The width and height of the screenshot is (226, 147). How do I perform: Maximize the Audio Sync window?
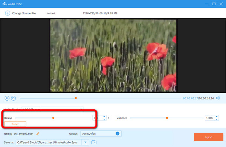click(214, 4)
